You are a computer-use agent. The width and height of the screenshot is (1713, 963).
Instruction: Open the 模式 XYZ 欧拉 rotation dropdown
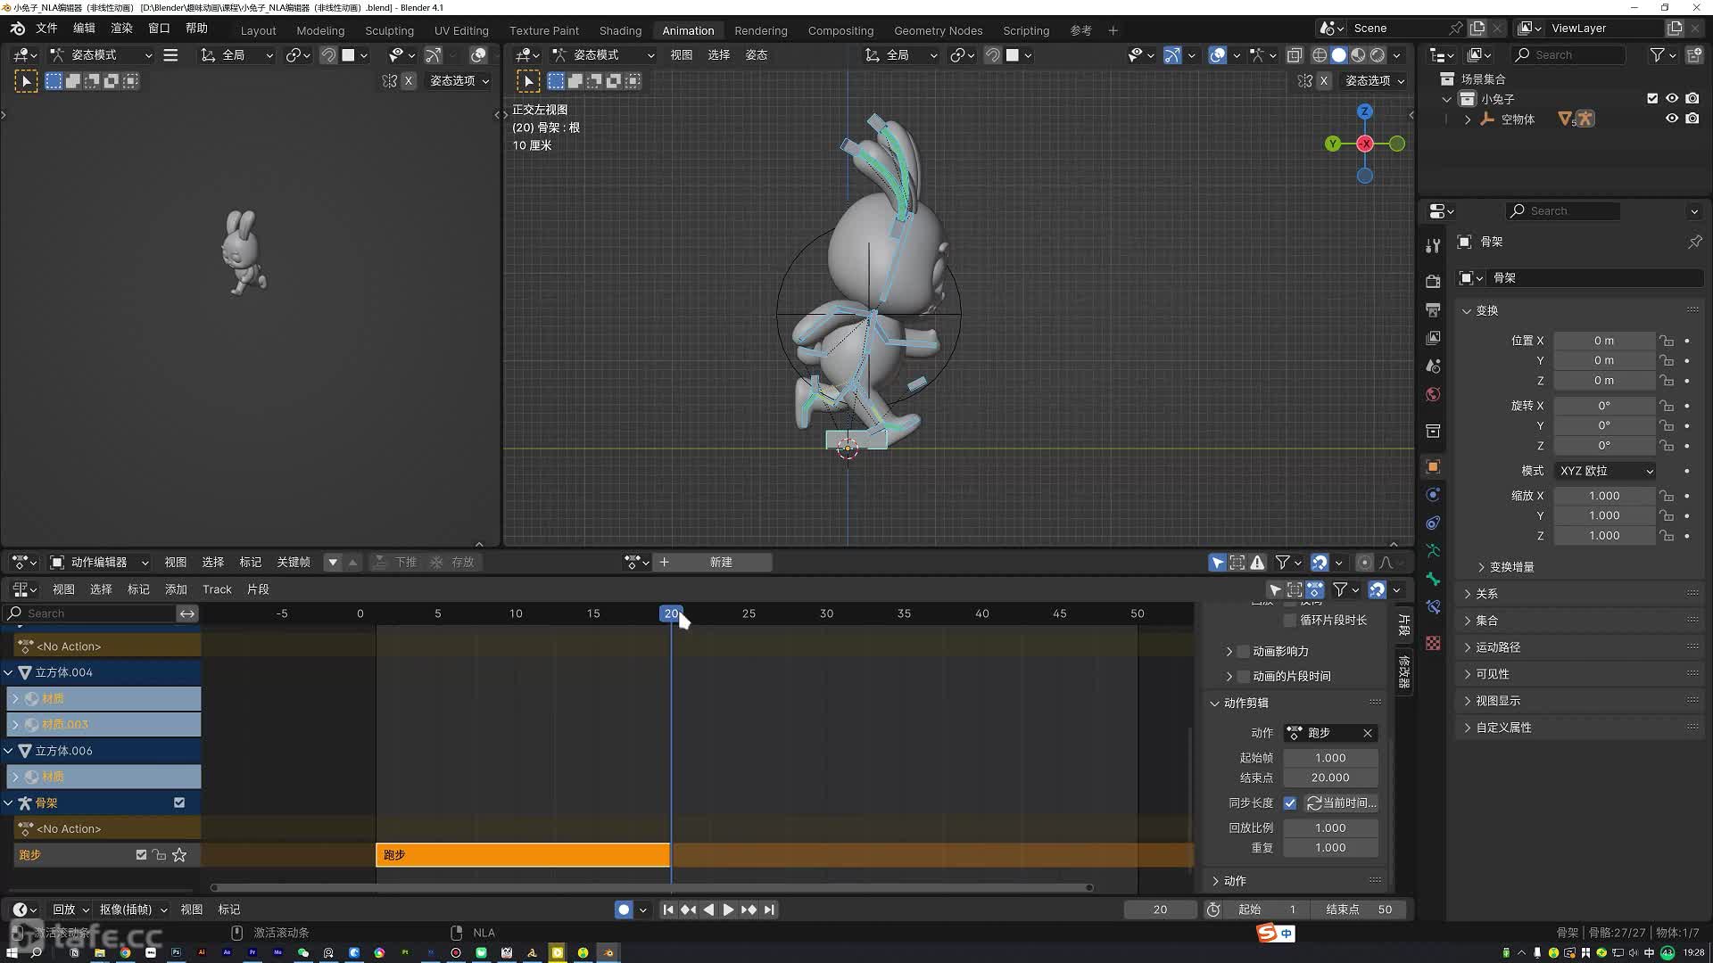[x=1605, y=471]
